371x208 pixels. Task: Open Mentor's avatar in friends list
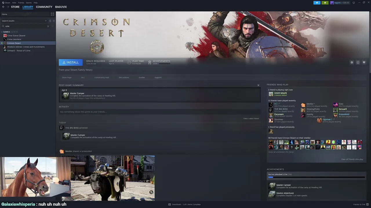[303, 105]
